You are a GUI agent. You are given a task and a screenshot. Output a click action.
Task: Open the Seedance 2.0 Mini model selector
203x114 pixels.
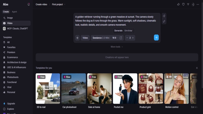click(101, 38)
